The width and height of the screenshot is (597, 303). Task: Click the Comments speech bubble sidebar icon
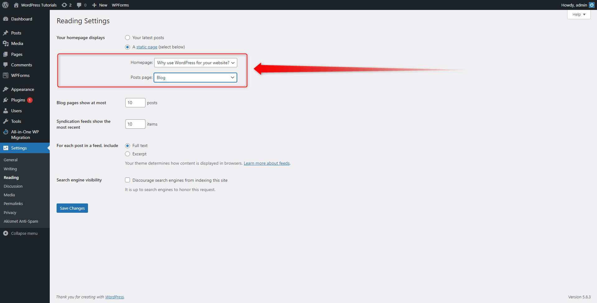[6, 65]
